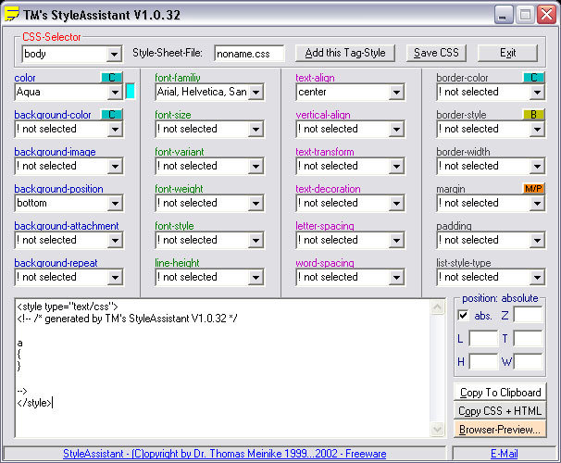The height and width of the screenshot is (463, 561).
Task: Click the W width input field
Action: coord(529,361)
